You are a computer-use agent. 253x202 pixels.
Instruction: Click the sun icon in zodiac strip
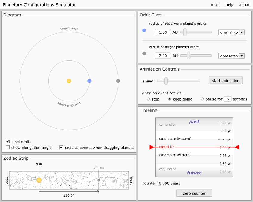tap(39, 180)
